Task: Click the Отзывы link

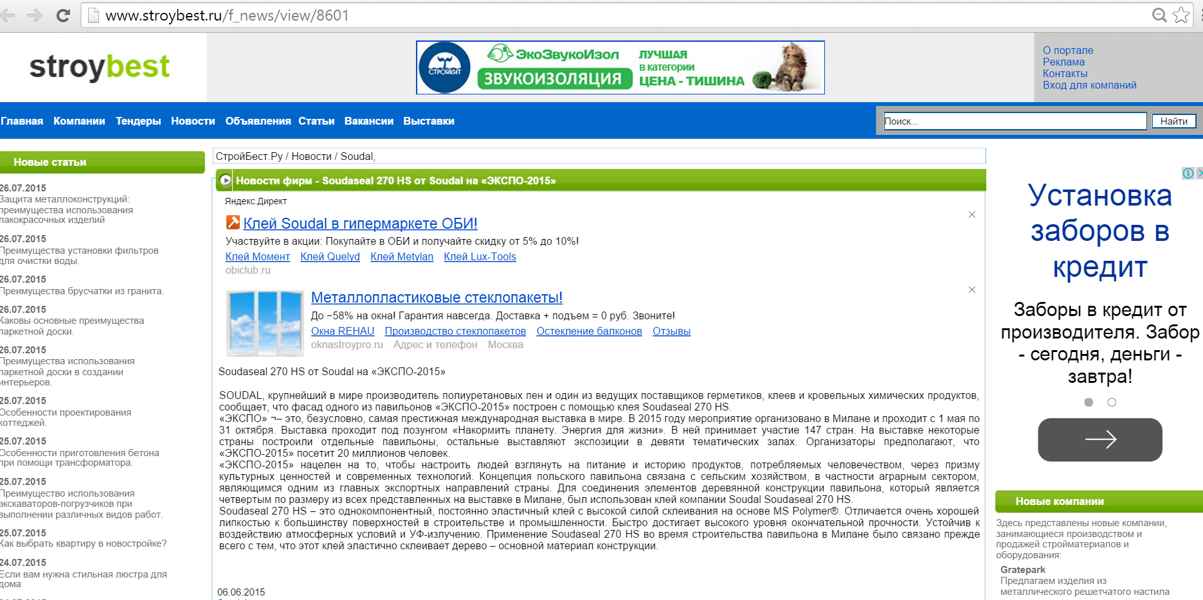Action: [672, 331]
